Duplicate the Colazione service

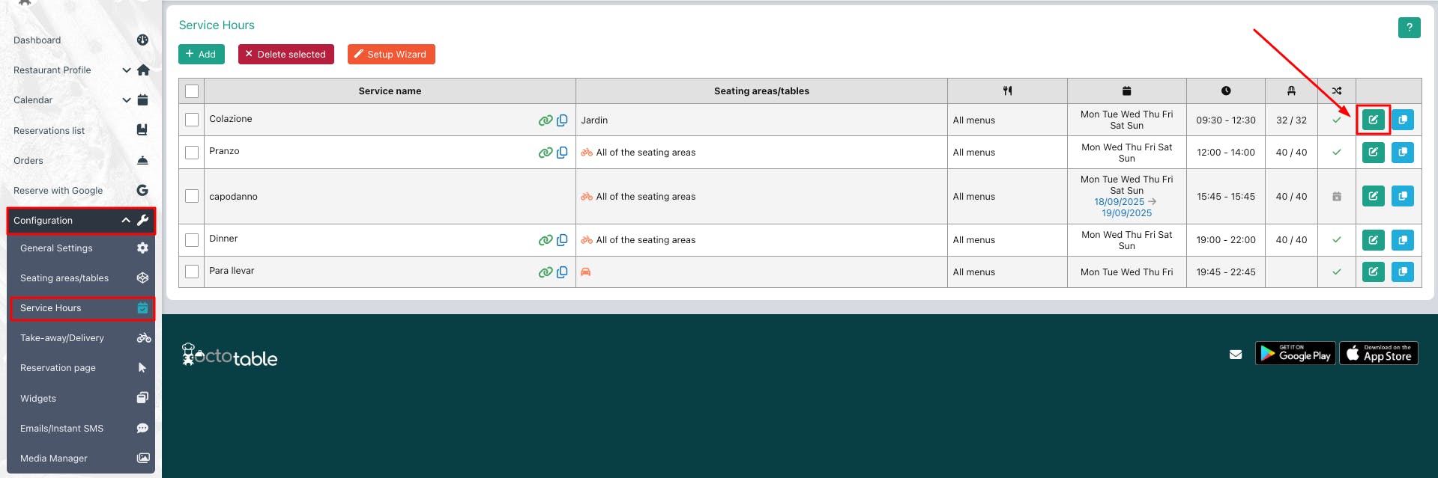(x=1402, y=120)
